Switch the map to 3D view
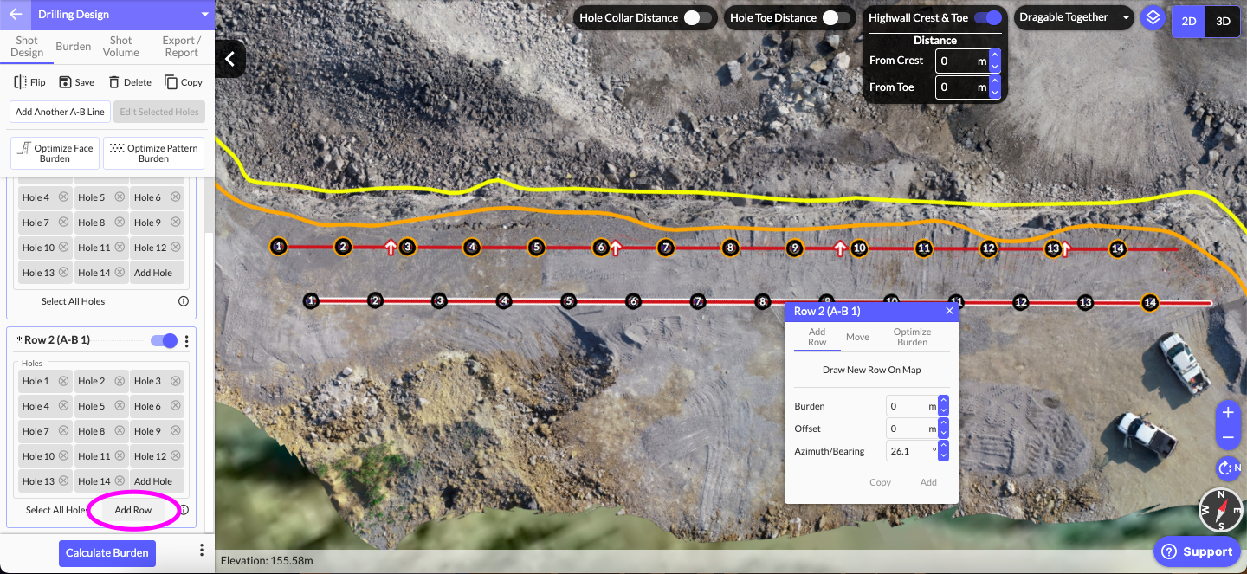The height and width of the screenshot is (574, 1247). coord(1223,22)
